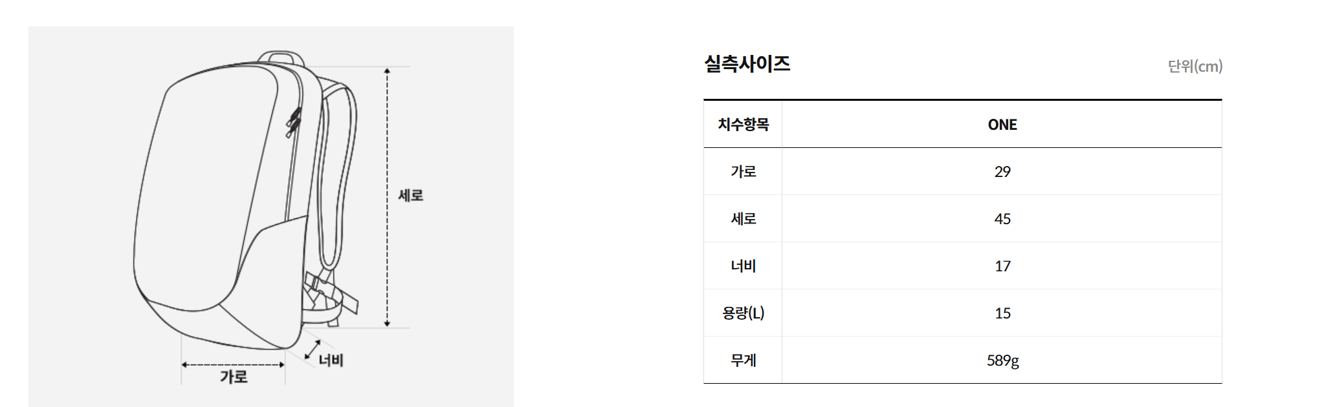Click the horizontal dashed width arrow
Screen dimensions: 1324x407
[233, 365]
